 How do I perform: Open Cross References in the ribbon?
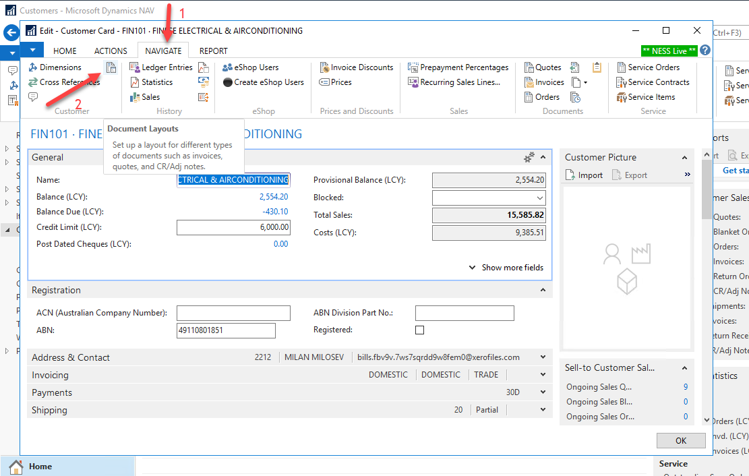coord(64,82)
